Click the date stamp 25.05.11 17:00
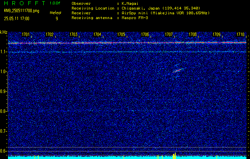The width and height of the screenshot is (250, 159). pos(17,19)
